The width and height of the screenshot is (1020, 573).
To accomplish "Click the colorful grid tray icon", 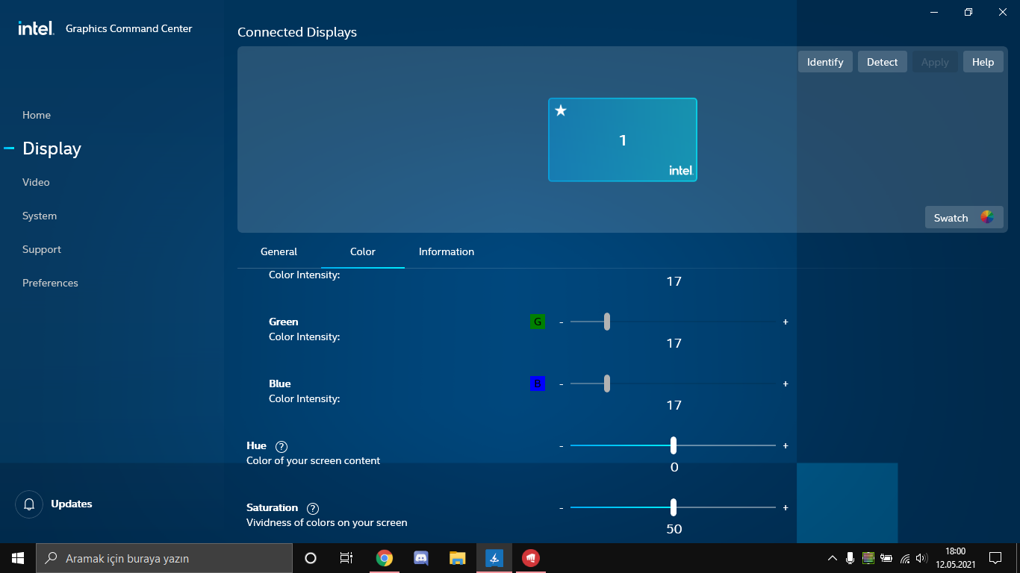I will point(868,558).
